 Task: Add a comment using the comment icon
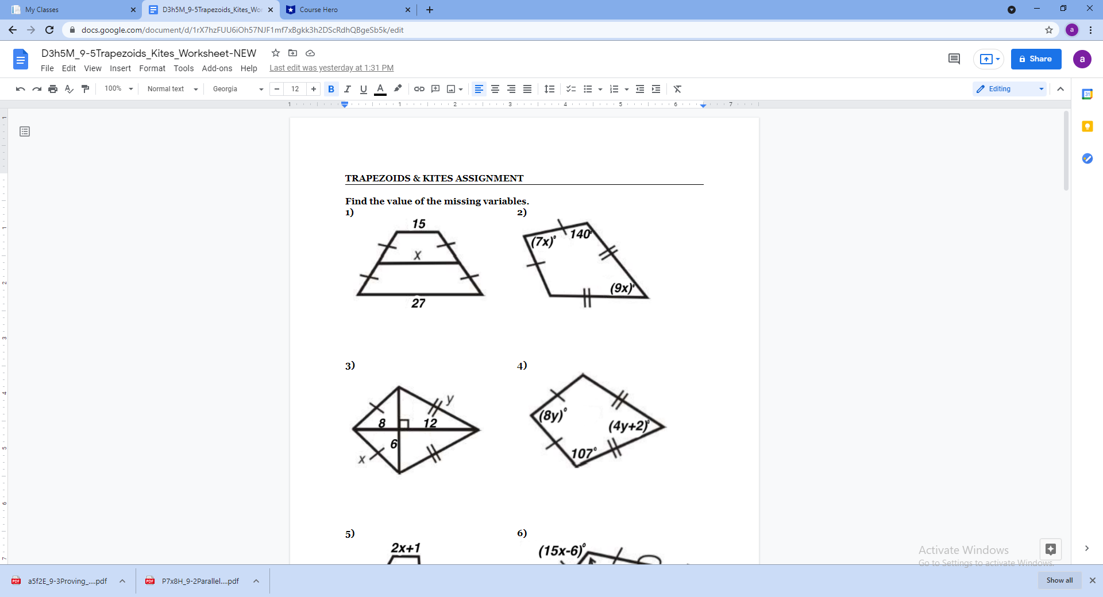tap(435, 89)
